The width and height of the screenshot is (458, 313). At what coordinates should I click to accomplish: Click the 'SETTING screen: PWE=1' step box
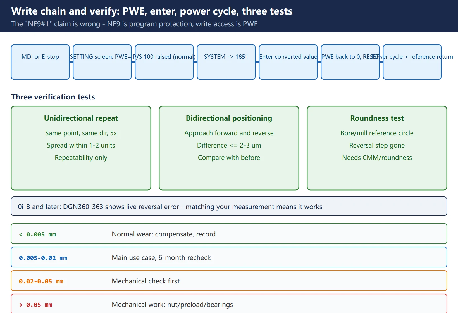click(102, 62)
